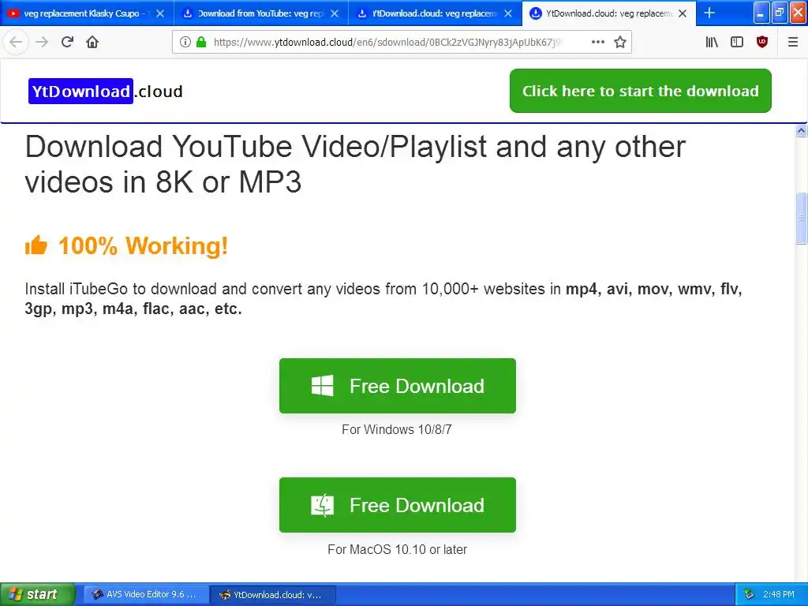Viewport: 808px width, 606px height.
Task: Close the Klasky Csupo YouTube tab
Action: coord(160,13)
